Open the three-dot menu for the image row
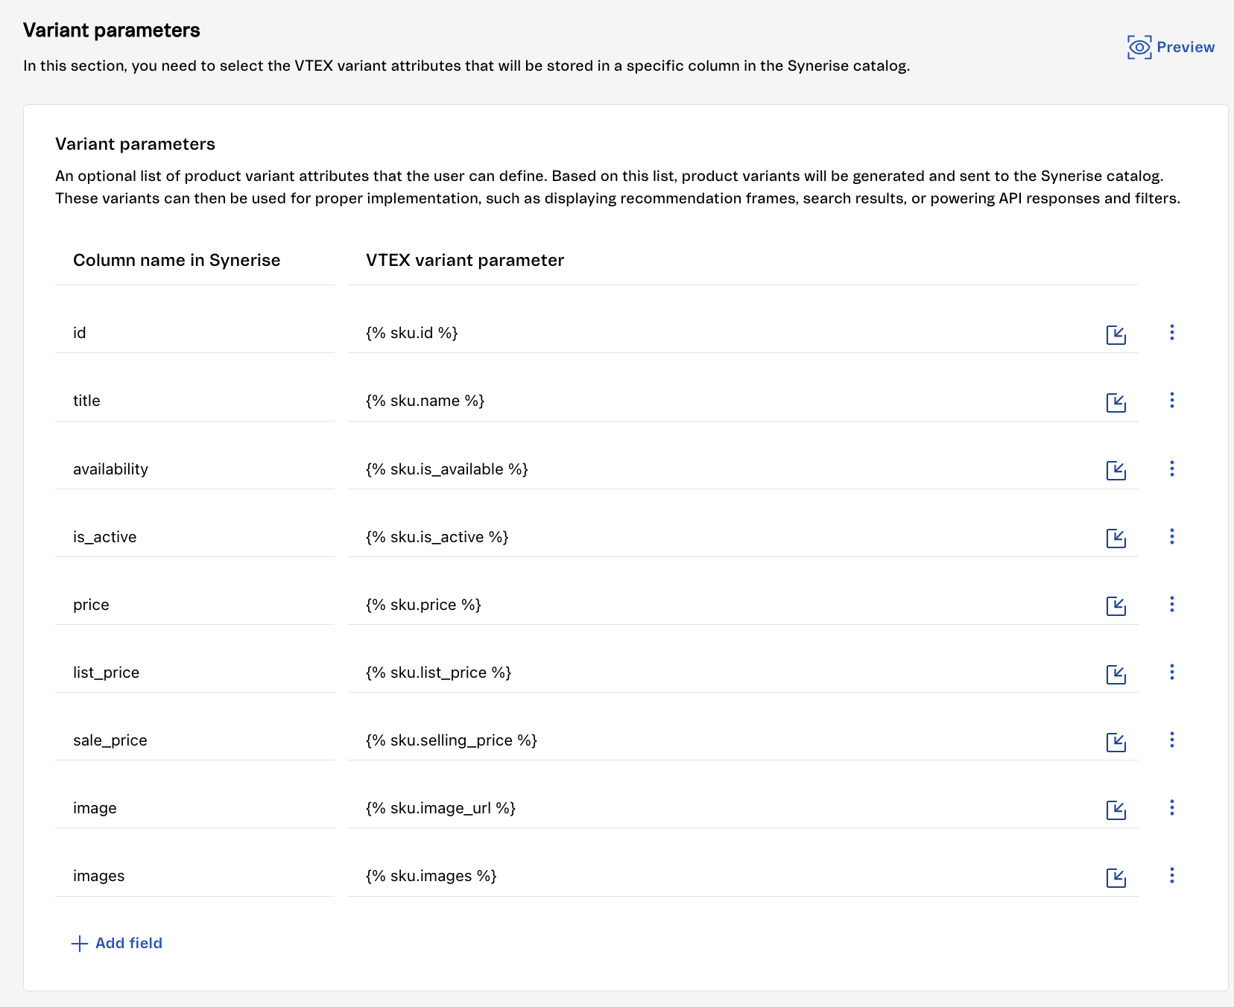The image size is (1234, 1007). tap(1171, 807)
